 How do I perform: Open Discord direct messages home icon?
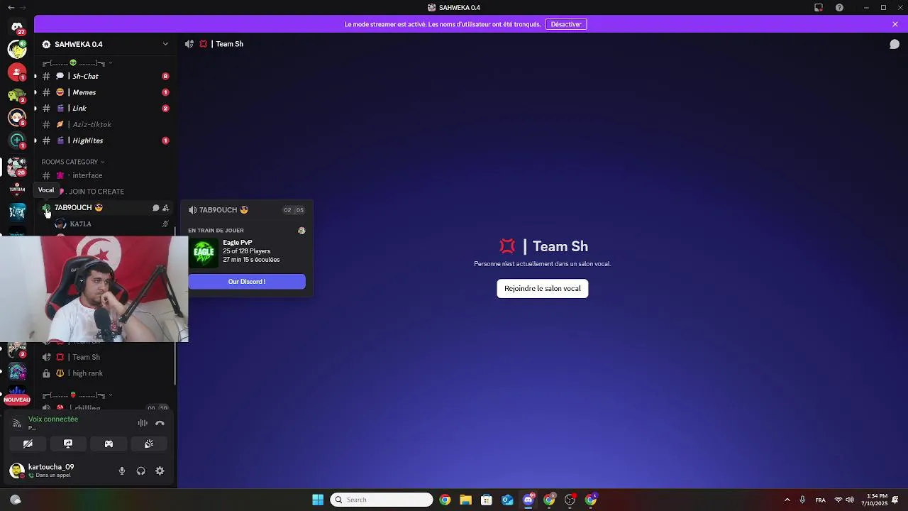(17, 27)
